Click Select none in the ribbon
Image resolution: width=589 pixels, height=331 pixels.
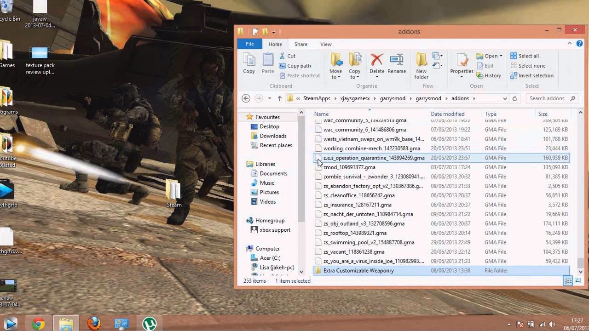click(528, 66)
